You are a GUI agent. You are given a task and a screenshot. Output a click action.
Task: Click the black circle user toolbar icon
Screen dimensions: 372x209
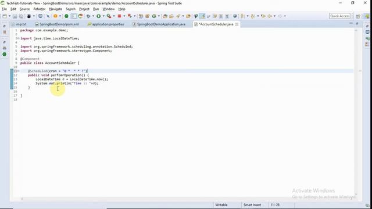click(x=28, y=16)
